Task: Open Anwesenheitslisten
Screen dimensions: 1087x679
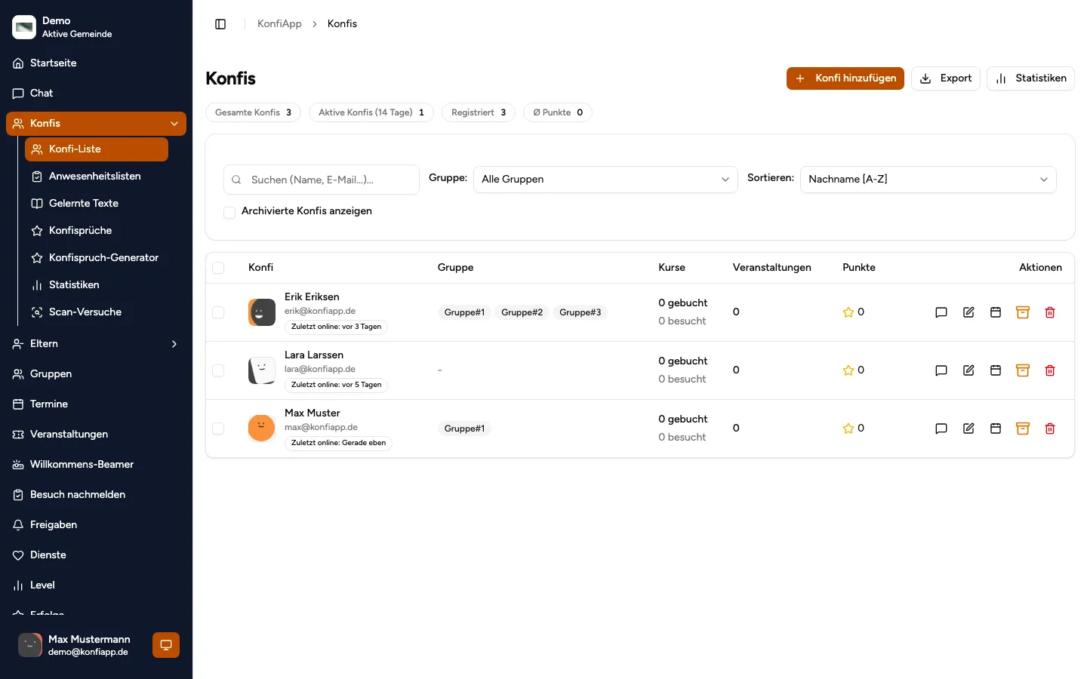Action: [97, 177]
